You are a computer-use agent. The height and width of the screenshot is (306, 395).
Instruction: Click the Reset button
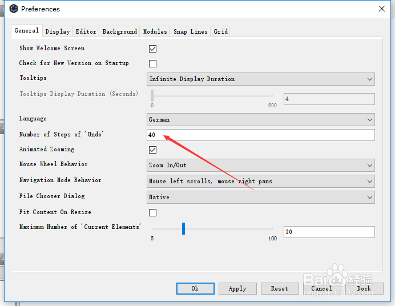(x=280, y=288)
